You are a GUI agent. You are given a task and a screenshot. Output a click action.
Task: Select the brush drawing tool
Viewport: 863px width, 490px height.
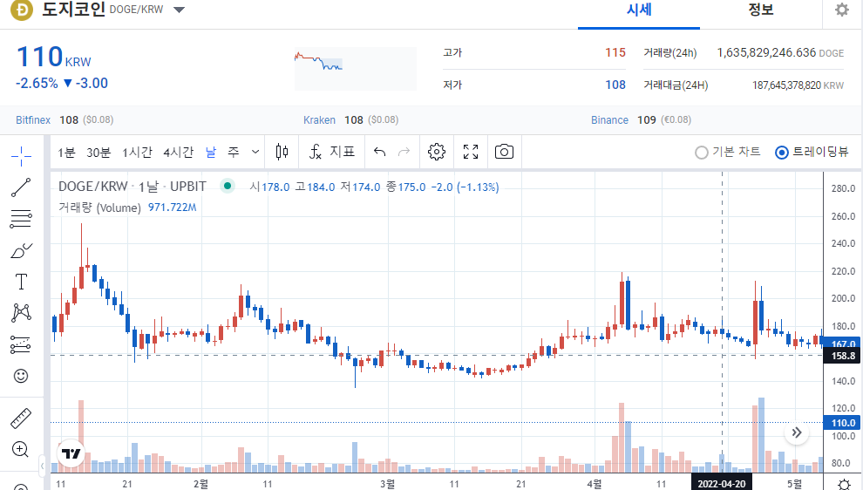(x=21, y=250)
